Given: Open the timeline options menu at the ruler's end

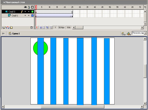Looking at the screenshot, I should click(x=145, y=7).
